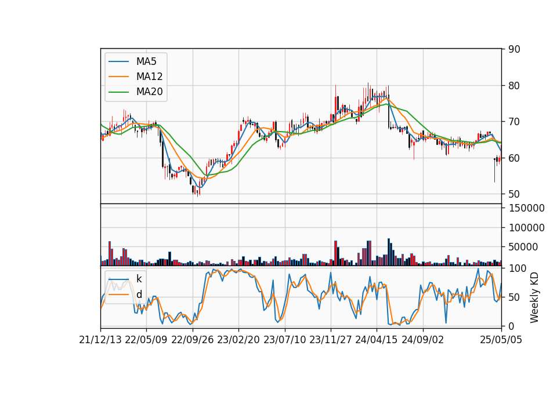
Task: Click the MA5 legend label
Action: (146, 61)
